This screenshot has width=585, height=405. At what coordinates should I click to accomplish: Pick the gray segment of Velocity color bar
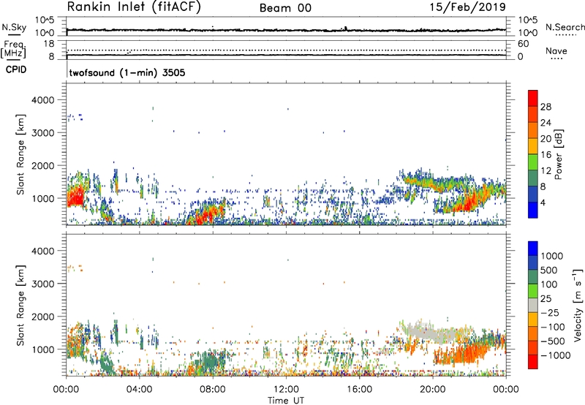pyautogui.click(x=533, y=305)
